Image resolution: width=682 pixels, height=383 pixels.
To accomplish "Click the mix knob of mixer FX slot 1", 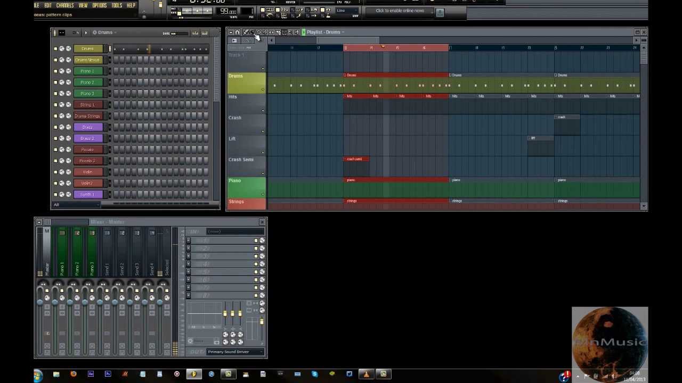I will coord(262,240).
